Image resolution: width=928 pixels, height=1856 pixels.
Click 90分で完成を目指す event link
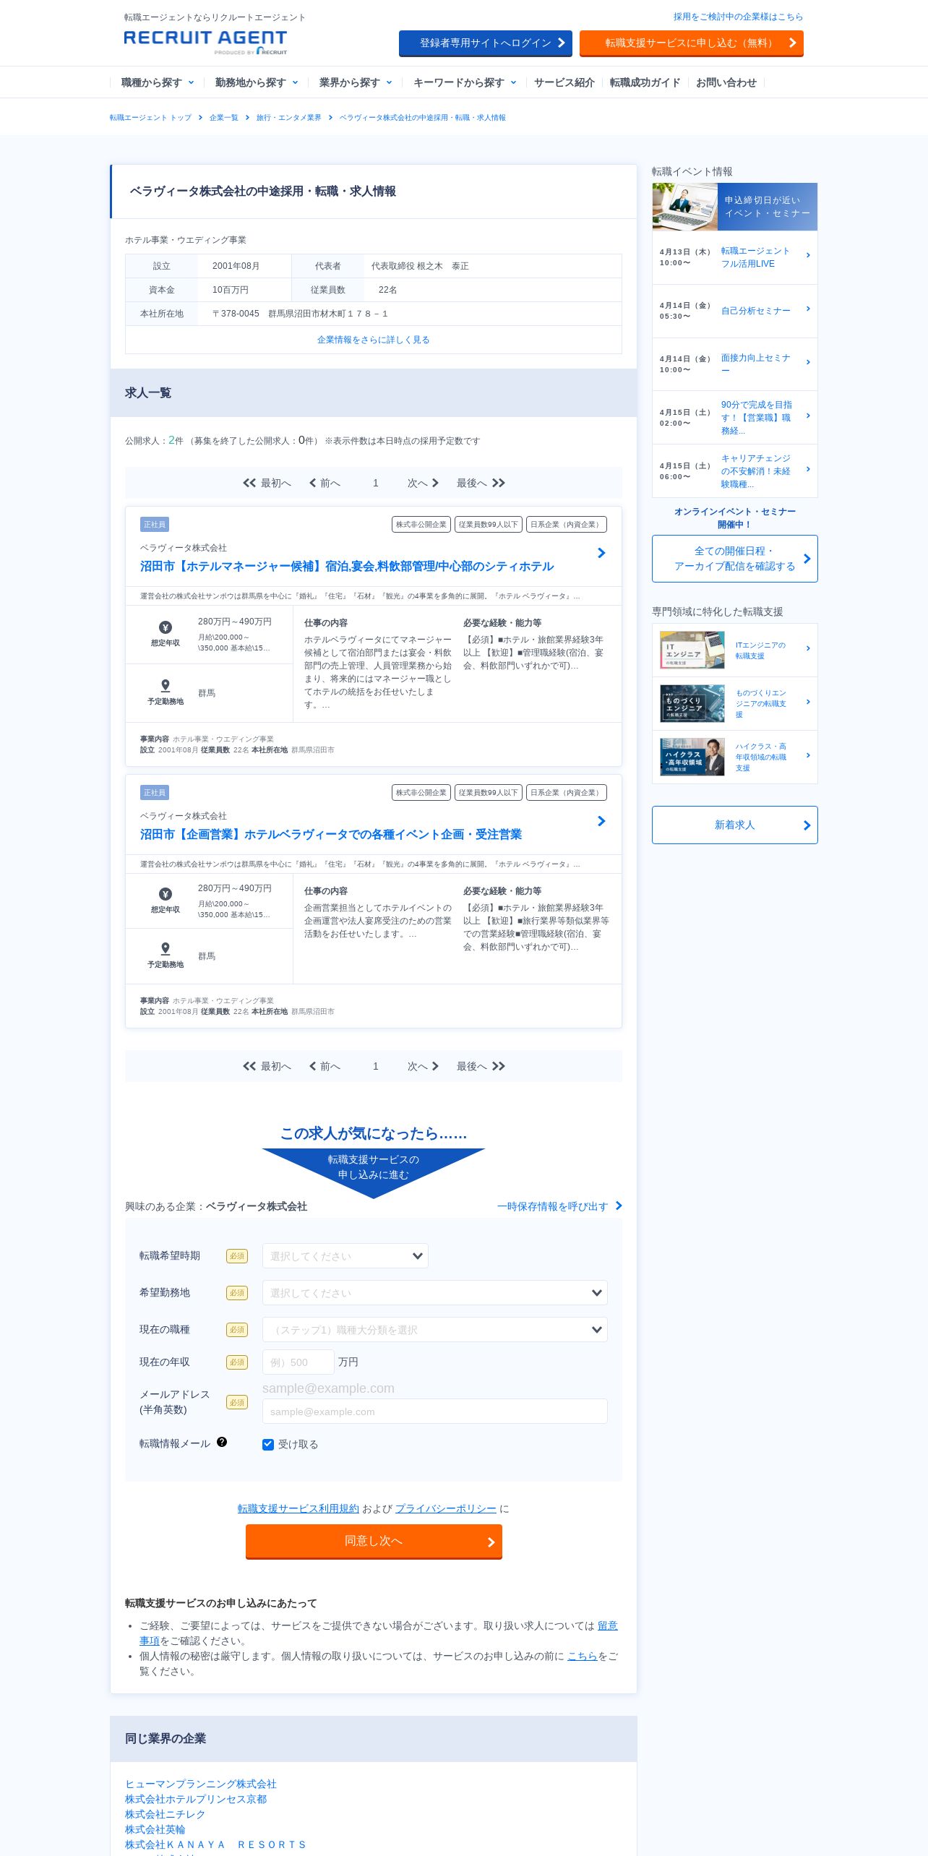coord(757,418)
